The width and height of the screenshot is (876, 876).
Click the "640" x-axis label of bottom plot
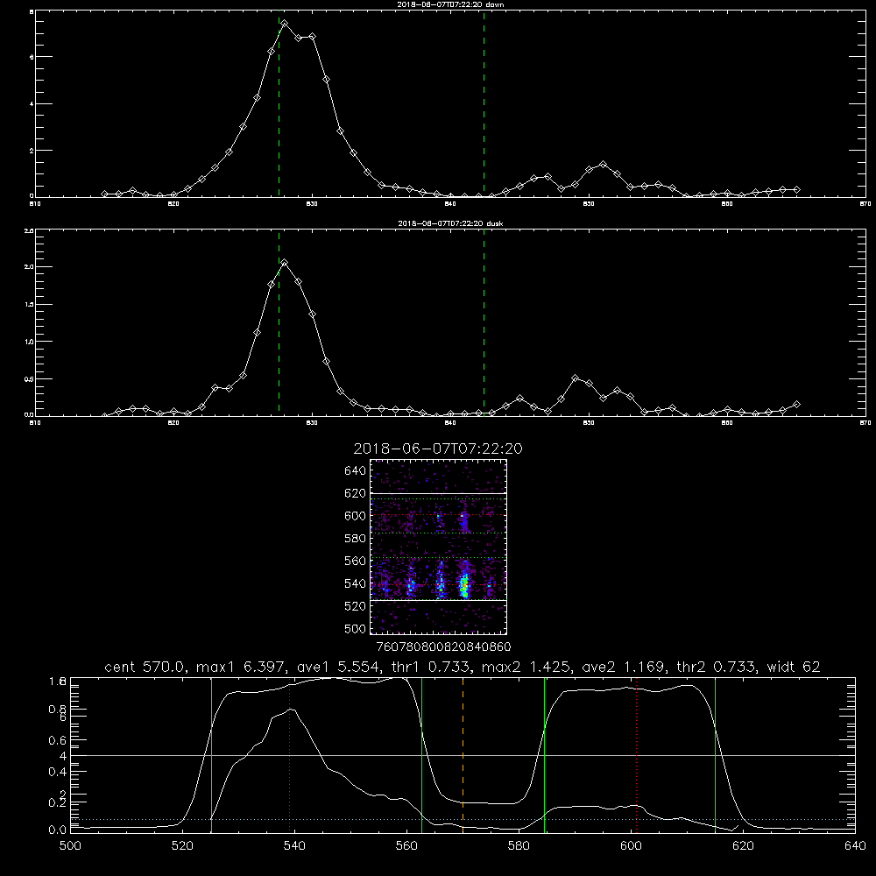855,846
